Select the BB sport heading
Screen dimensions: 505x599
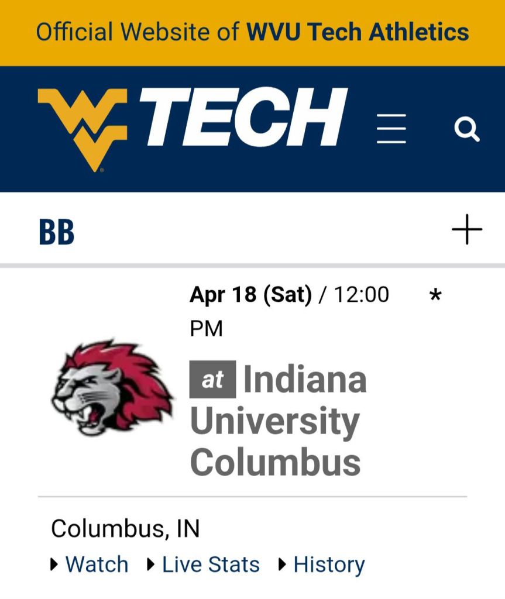tap(57, 232)
